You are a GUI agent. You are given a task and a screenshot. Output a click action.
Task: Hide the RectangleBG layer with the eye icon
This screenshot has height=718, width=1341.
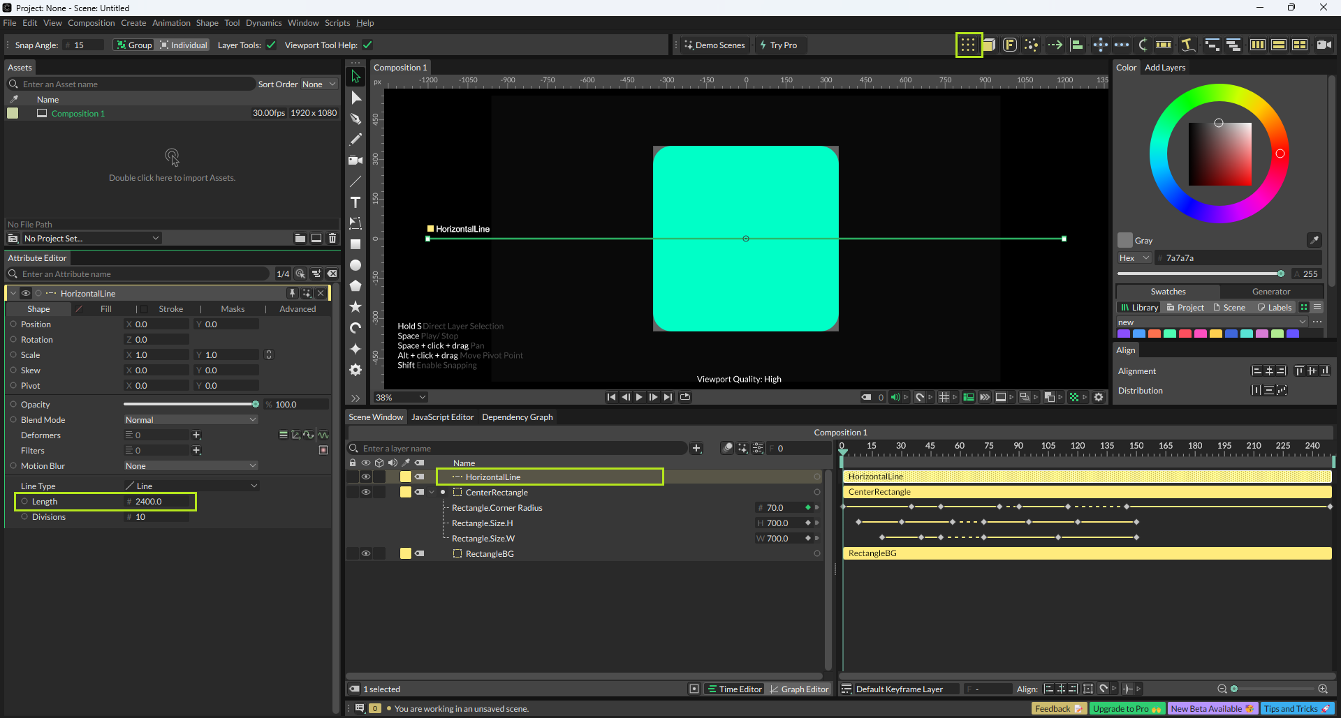(x=365, y=553)
